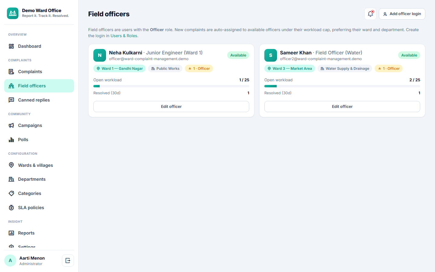
Task: Click the Campaigns megaphone icon
Action: point(11,125)
